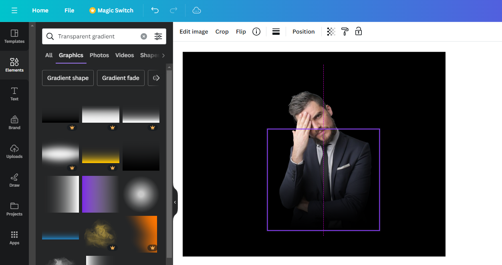Open the Elements sidebar panel

pos(14,65)
